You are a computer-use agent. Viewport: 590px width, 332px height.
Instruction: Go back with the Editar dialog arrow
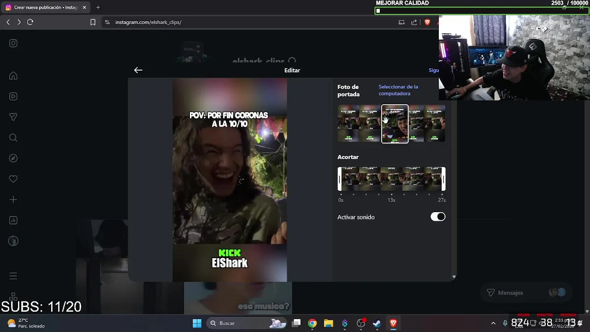(138, 70)
